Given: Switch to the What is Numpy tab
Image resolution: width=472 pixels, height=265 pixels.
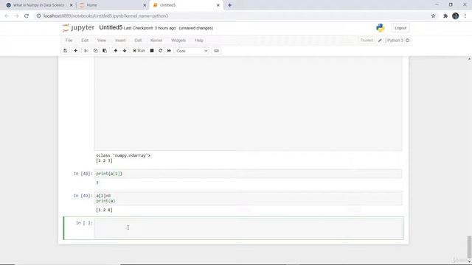Looking at the screenshot, I should [39, 5].
